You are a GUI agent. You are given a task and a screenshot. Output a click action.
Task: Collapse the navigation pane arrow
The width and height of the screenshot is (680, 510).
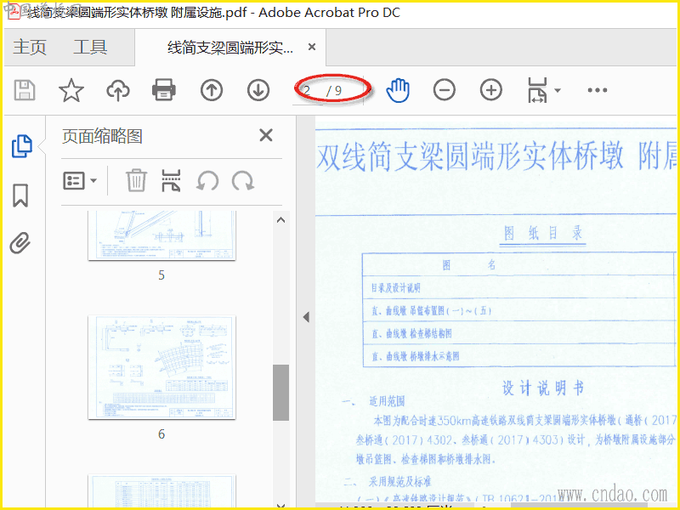pos(306,317)
